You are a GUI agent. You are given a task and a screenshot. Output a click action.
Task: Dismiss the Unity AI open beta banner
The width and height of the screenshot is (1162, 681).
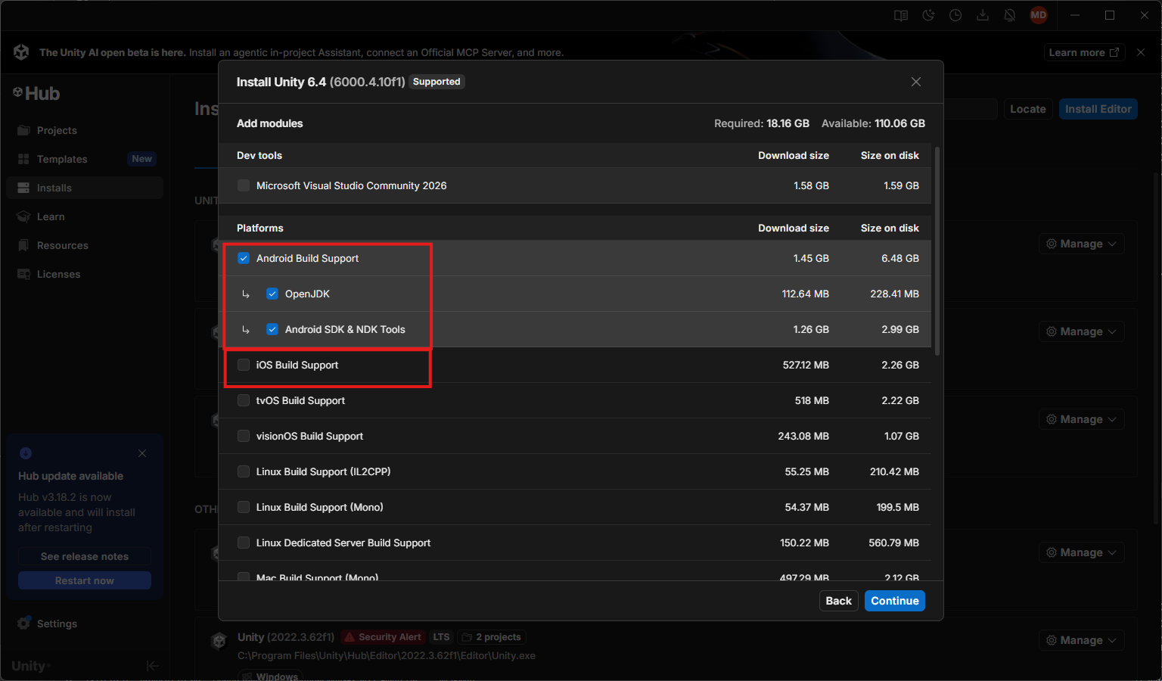[1141, 52]
